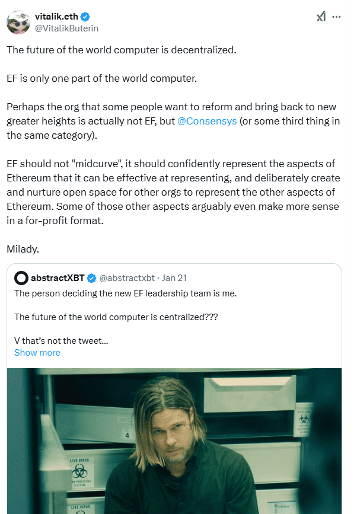
Task: Open the three-dot more options menu
Action: coord(337,17)
